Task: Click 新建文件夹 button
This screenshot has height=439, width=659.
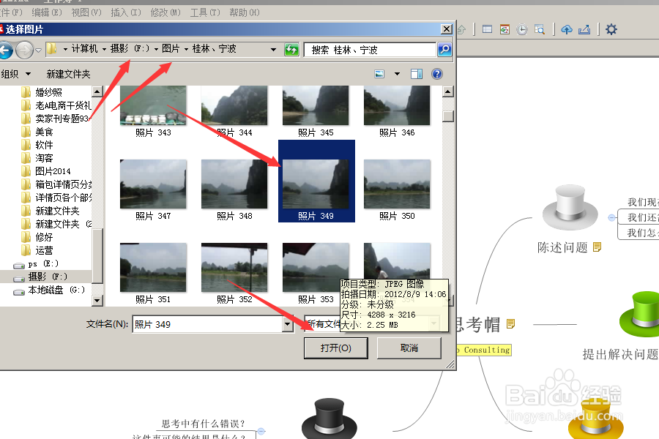Action: point(69,75)
